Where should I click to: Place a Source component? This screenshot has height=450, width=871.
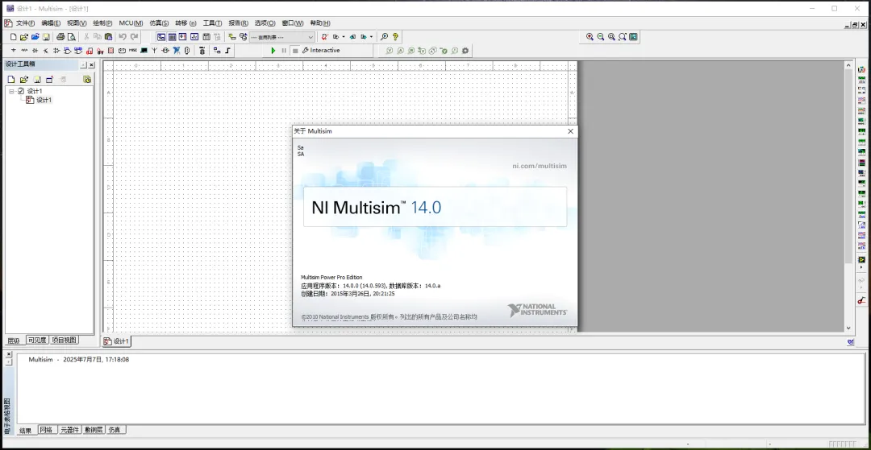pos(14,51)
